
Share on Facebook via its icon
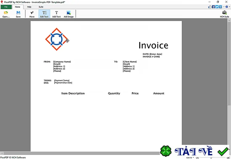click(213, 7)
